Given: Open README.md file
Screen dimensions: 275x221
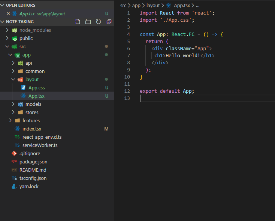Looking at the screenshot, I should pos(57,170).
